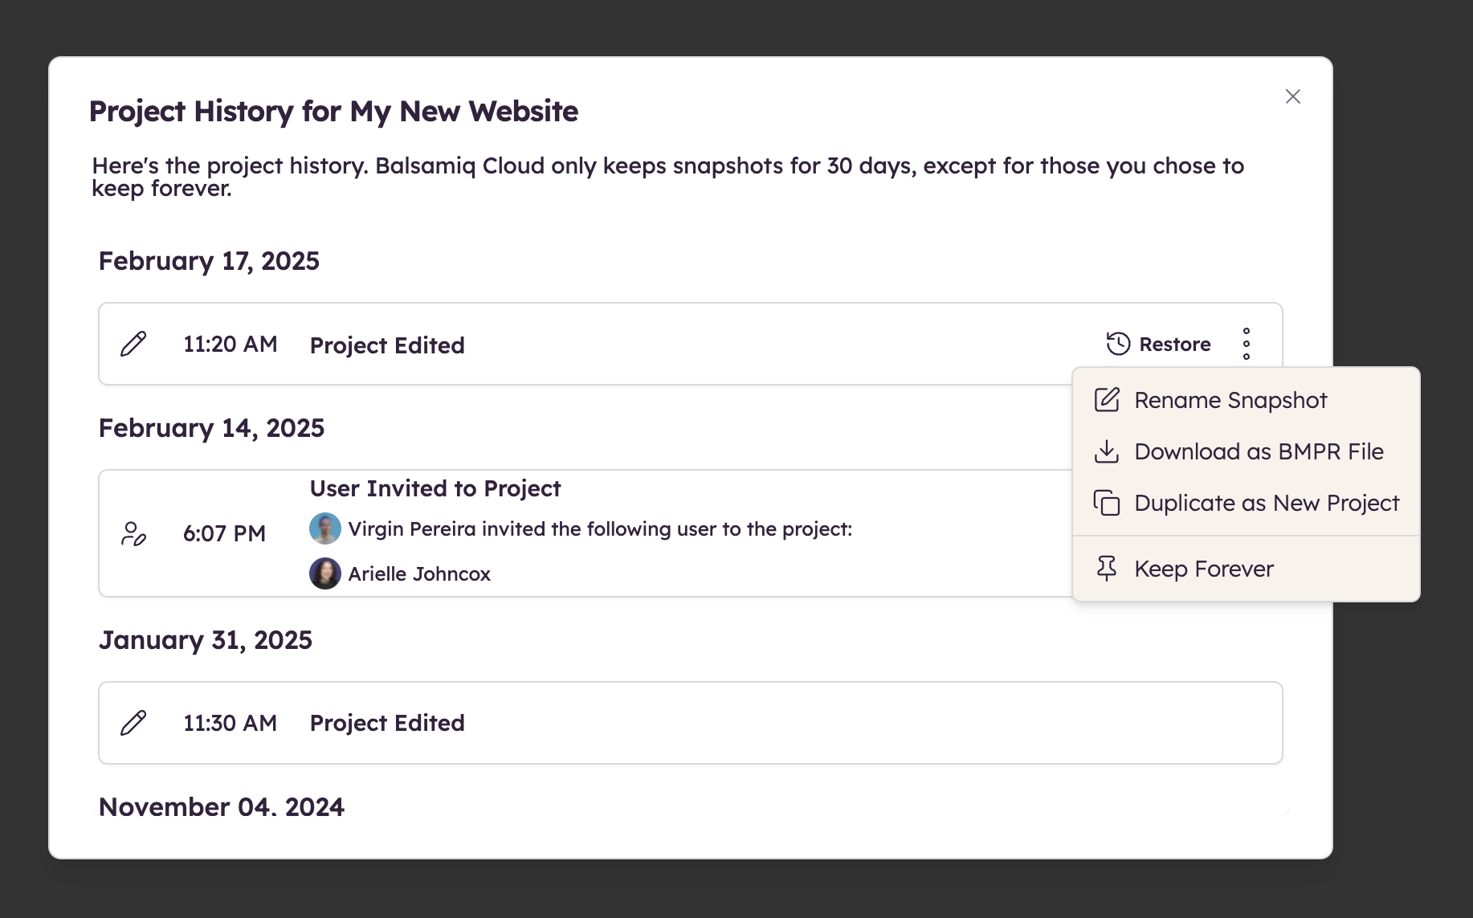Click the pencil icon for January 31 edit
The width and height of the screenshot is (1473, 918).
click(x=134, y=722)
